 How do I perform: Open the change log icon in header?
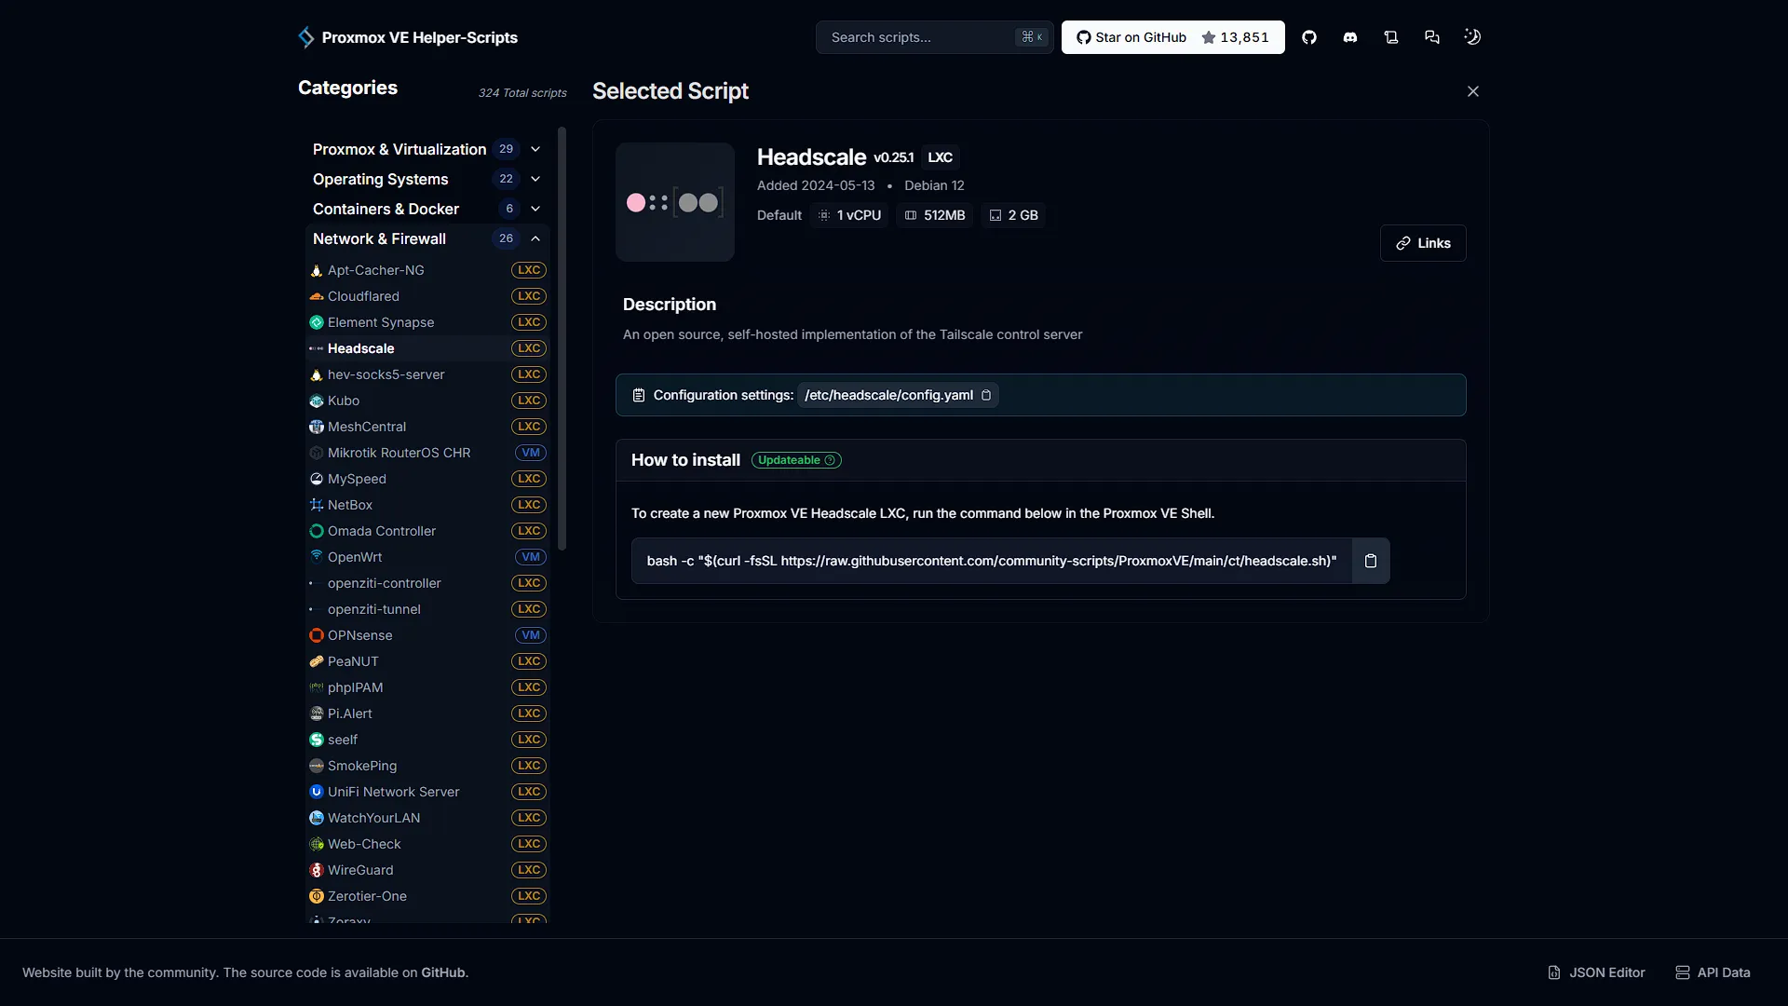click(1391, 37)
